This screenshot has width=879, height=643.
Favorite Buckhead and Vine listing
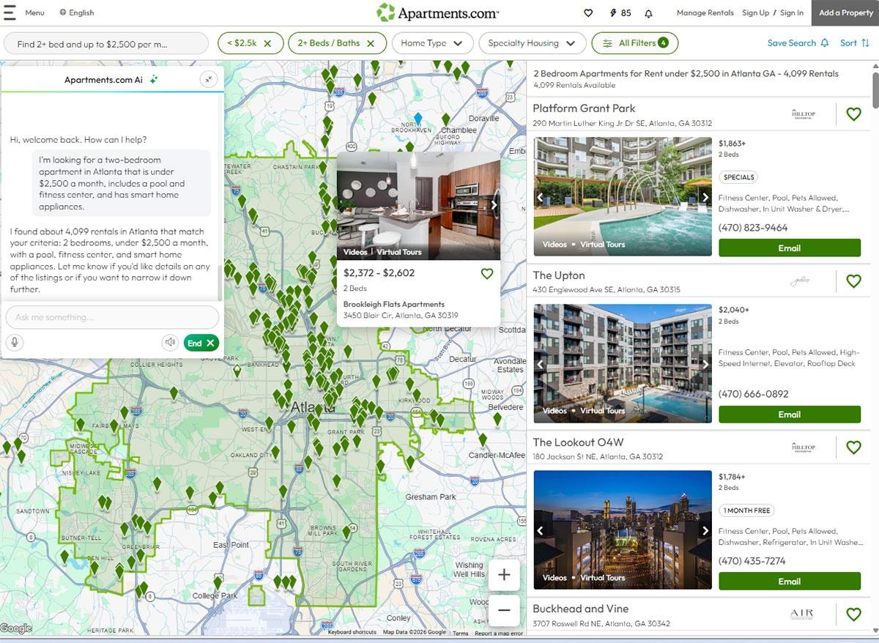point(853,614)
